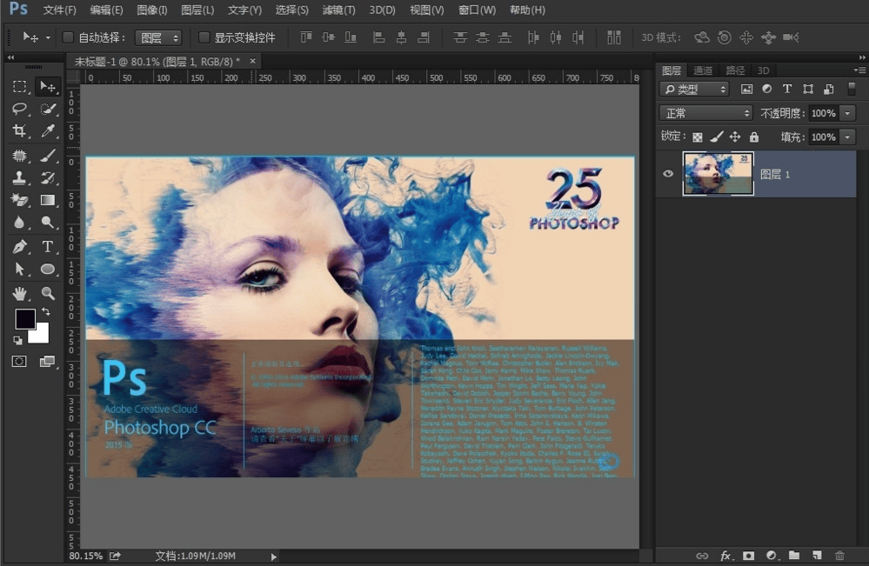Screen dimensions: 869x566
Task: Add a new adjustment layer
Action: (x=772, y=555)
